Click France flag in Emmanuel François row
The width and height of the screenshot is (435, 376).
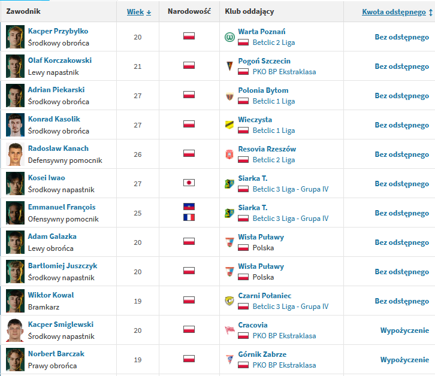point(189,217)
